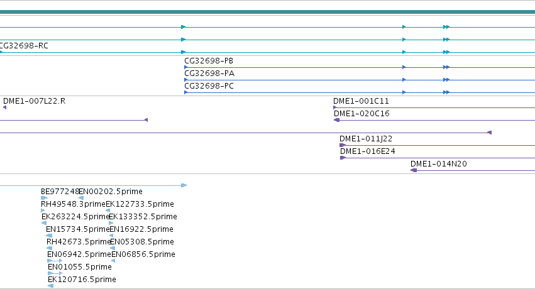
Task: Open the CG32698-PA feature label
Action: click(x=209, y=74)
